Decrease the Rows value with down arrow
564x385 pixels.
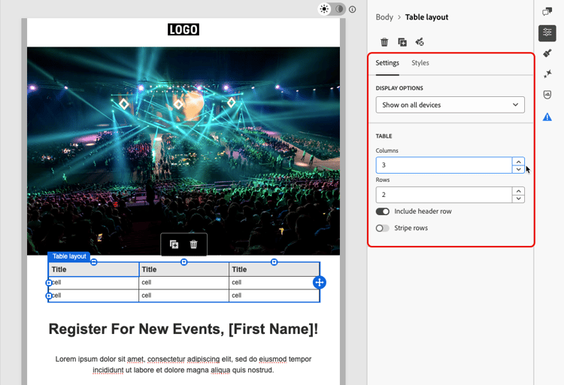[x=518, y=199]
